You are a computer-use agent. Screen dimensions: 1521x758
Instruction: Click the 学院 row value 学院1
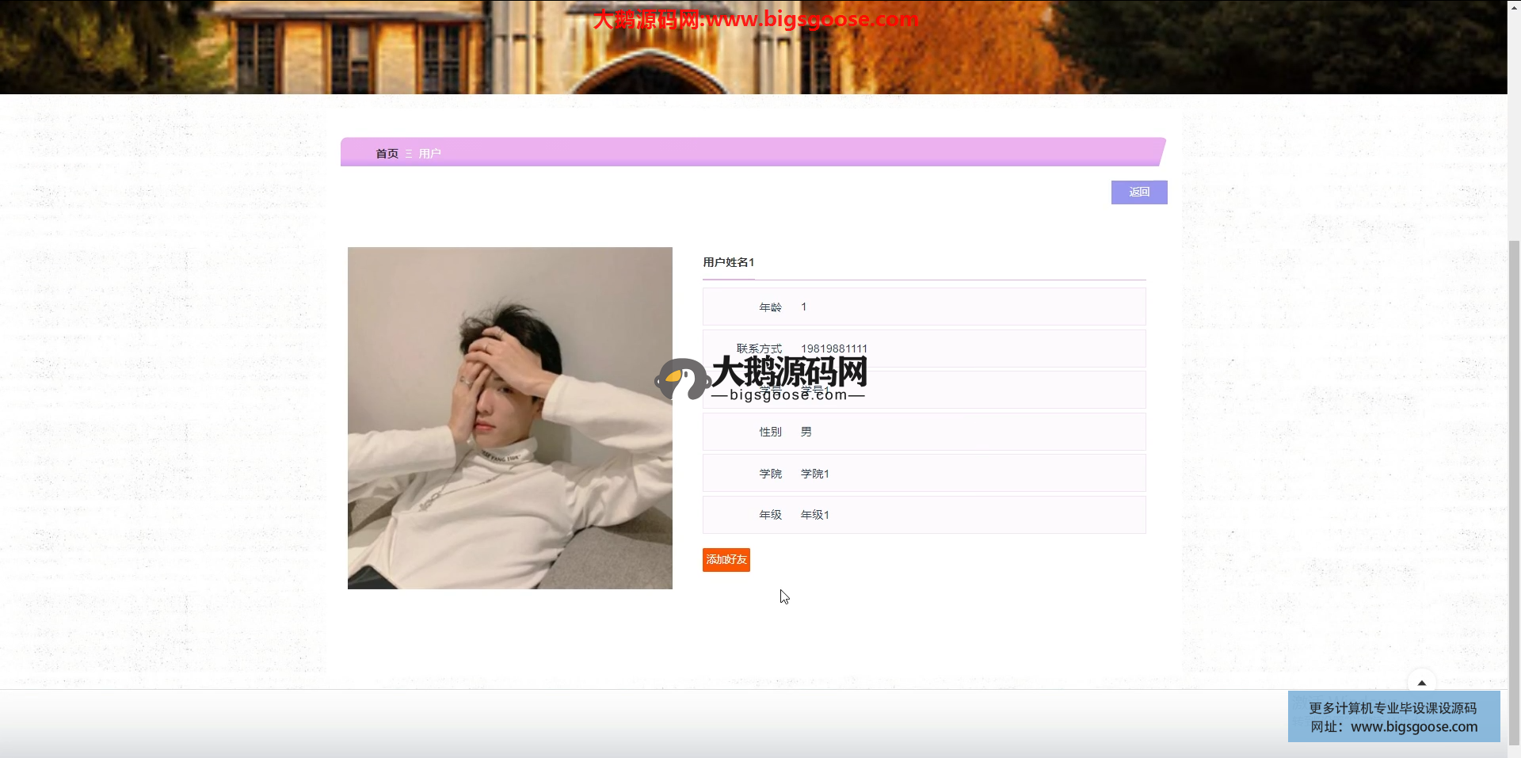814,474
